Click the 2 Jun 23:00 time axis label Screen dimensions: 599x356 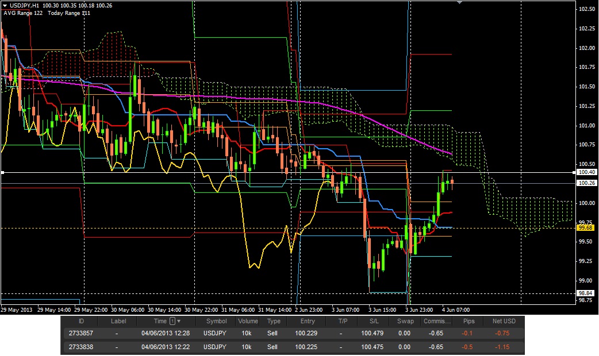coord(309,310)
